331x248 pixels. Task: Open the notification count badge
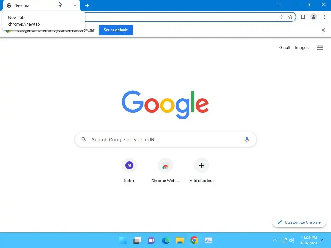[322, 240]
